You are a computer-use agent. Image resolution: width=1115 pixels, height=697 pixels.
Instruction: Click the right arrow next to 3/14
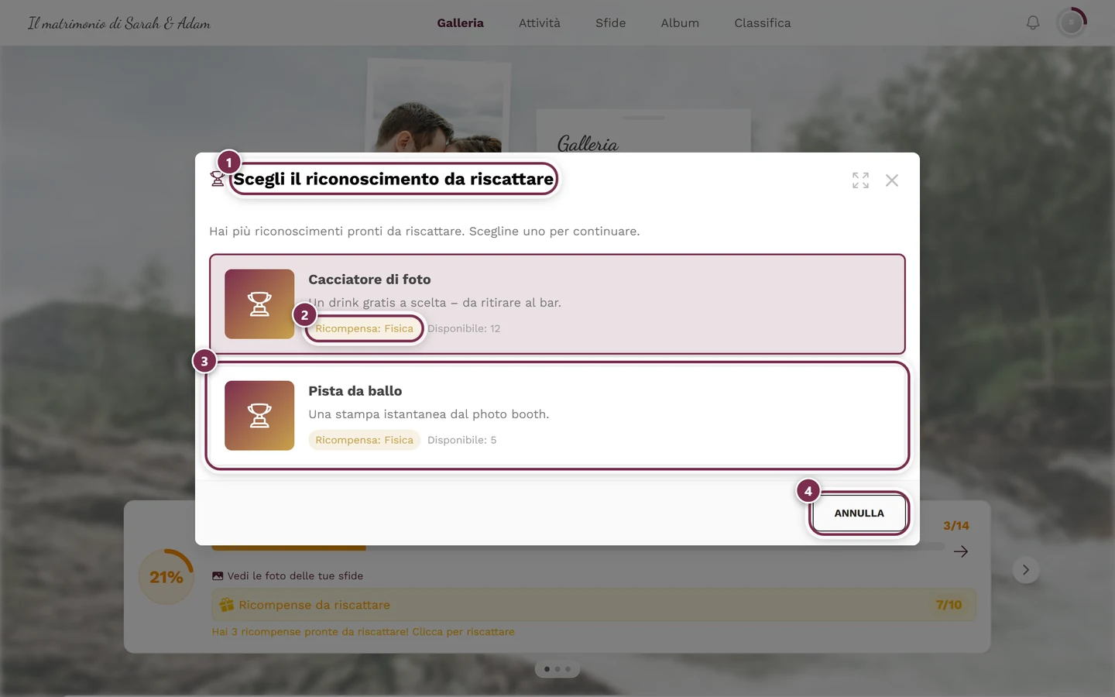click(x=961, y=551)
